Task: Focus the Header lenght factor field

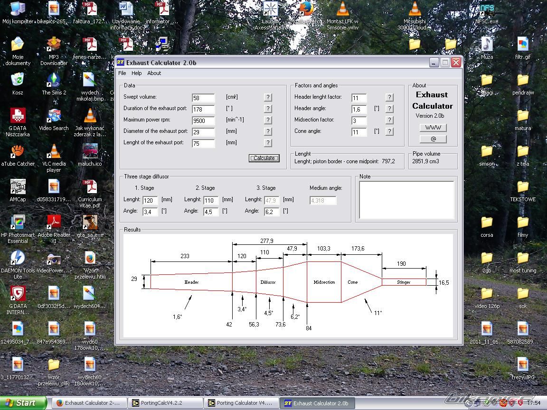Action: tap(359, 98)
